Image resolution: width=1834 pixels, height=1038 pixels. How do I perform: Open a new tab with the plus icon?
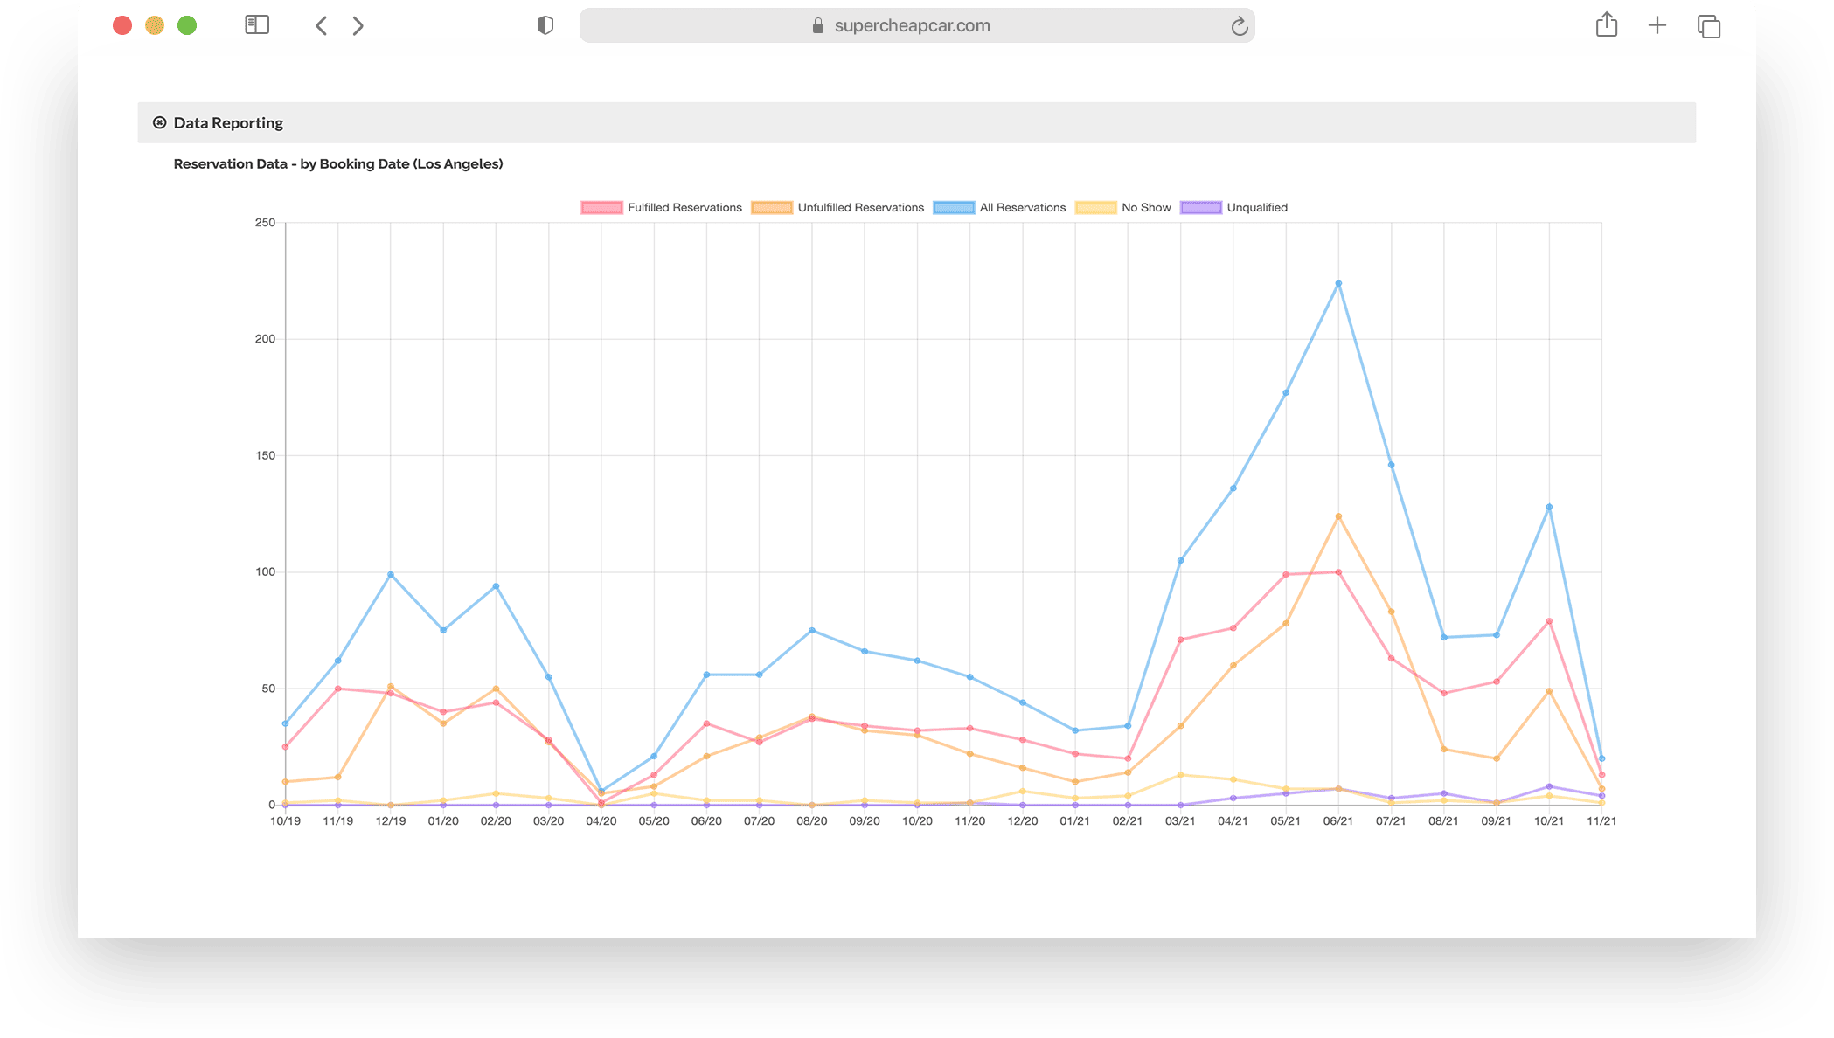coord(1657,25)
